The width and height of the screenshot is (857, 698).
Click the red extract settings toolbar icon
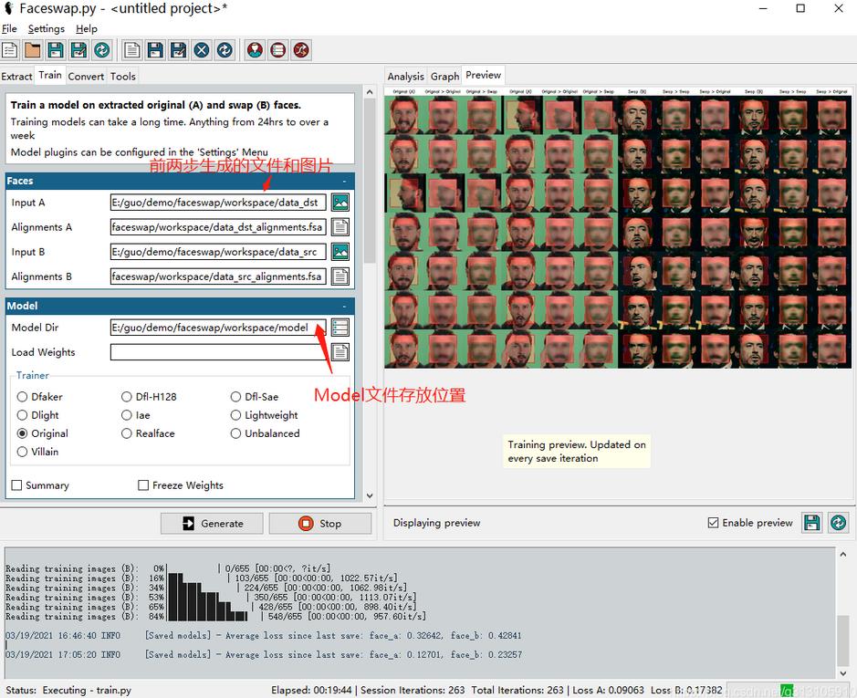point(255,50)
